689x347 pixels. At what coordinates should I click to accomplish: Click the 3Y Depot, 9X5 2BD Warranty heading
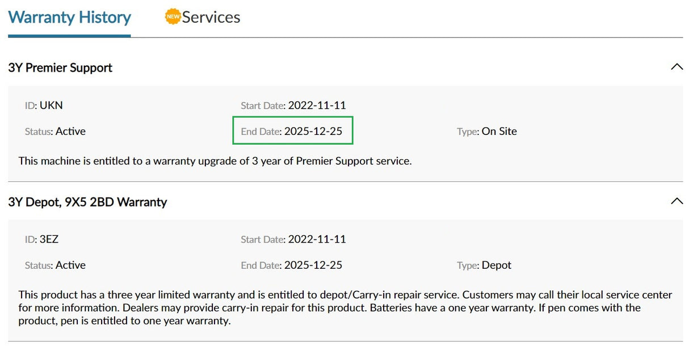[x=87, y=202]
